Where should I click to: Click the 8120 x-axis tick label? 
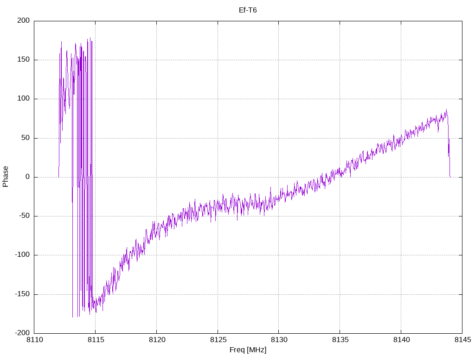tap(157, 340)
